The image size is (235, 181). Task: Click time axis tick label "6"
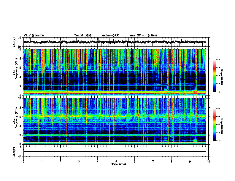pyautogui.click(x=135, y=161)
